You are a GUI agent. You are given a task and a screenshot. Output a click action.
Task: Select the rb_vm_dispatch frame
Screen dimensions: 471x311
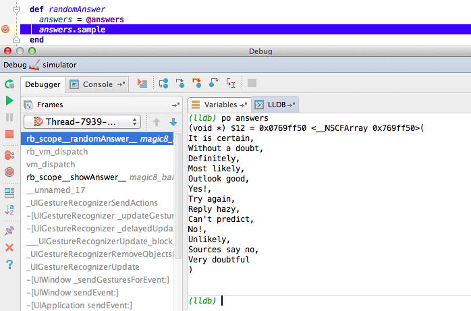click(x=97, y=152)
